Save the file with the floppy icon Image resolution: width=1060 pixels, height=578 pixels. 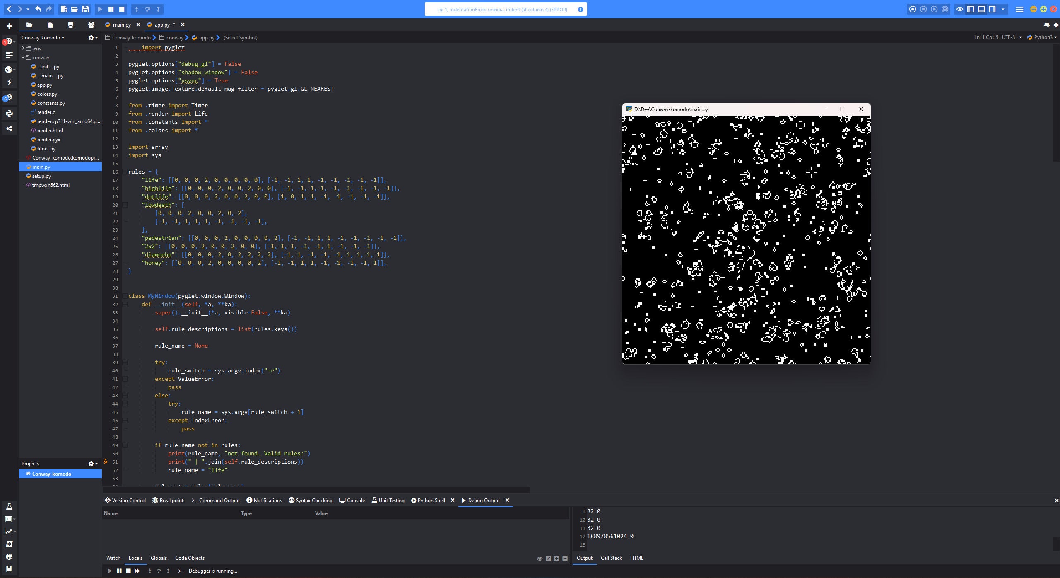click(85, 9)
